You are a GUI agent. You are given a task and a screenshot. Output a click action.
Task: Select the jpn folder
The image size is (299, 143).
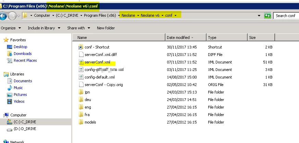click(87, 92)
